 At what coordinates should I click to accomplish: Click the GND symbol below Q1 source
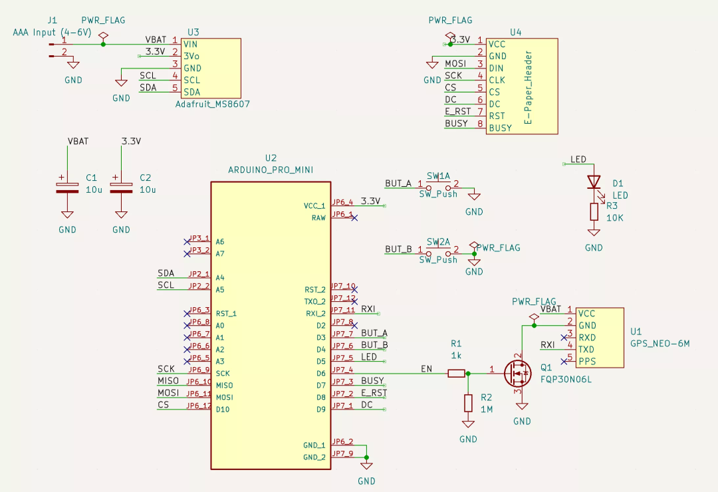tap(522, 406)
